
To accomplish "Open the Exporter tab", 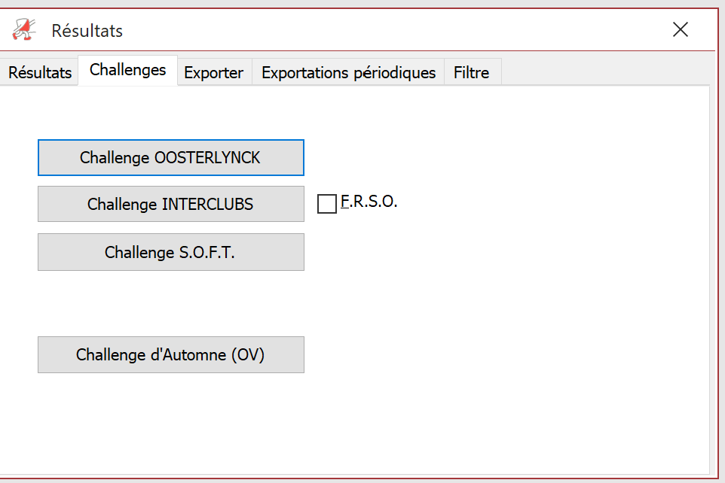I will pyautogui.click(x=213, y=72).
